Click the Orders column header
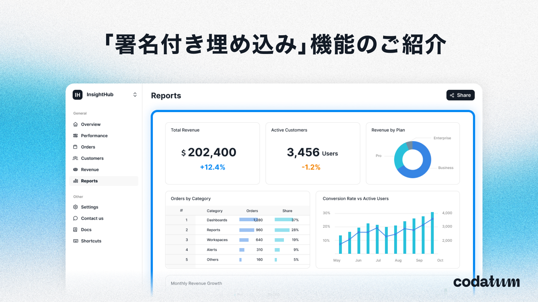This screenshot has height=302, width=538. (252, 211)
